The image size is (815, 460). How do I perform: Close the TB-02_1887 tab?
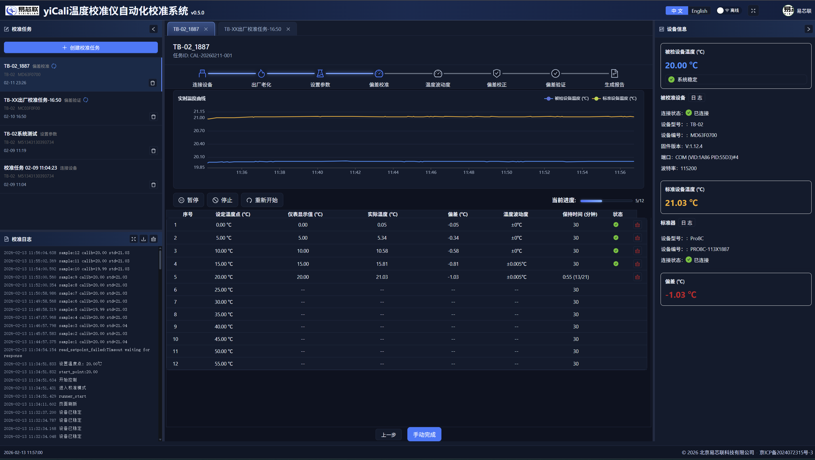click(206, 29)
